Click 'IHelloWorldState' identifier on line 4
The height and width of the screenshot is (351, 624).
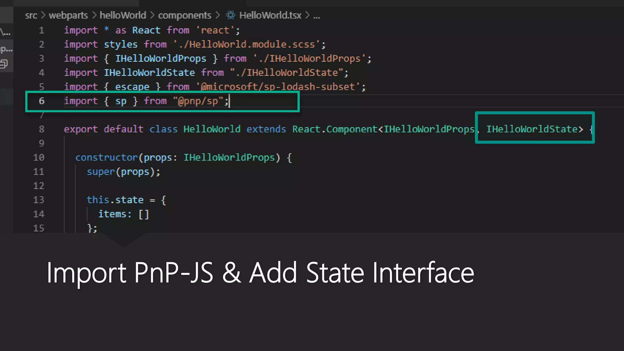pyautogui.click(x=149, y=73)
